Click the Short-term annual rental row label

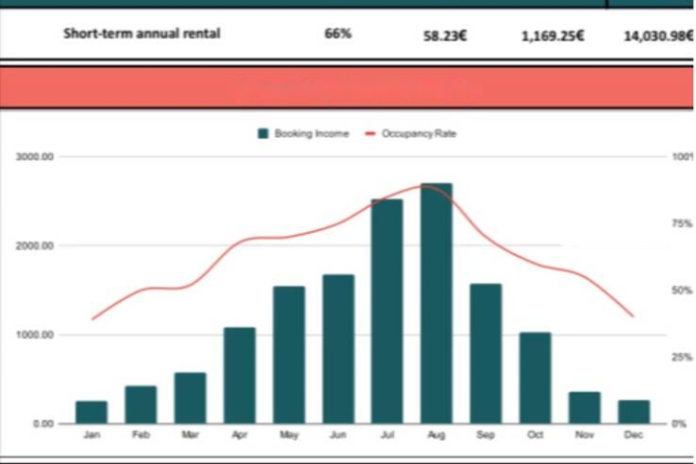point(141,34)
